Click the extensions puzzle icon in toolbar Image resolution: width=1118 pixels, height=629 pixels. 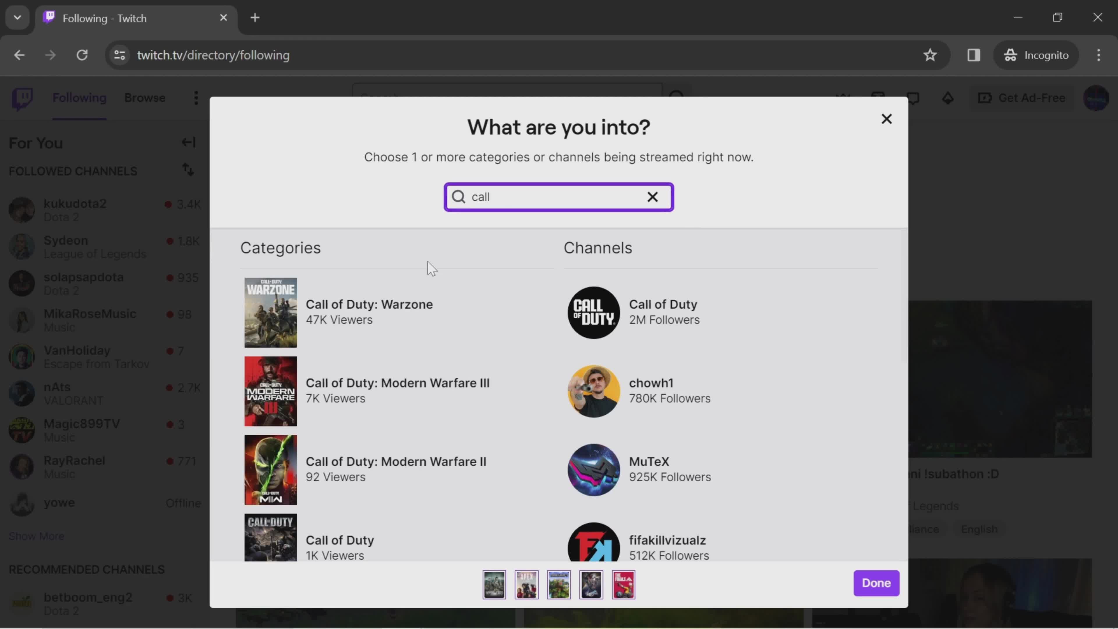[x=974, y=54]
